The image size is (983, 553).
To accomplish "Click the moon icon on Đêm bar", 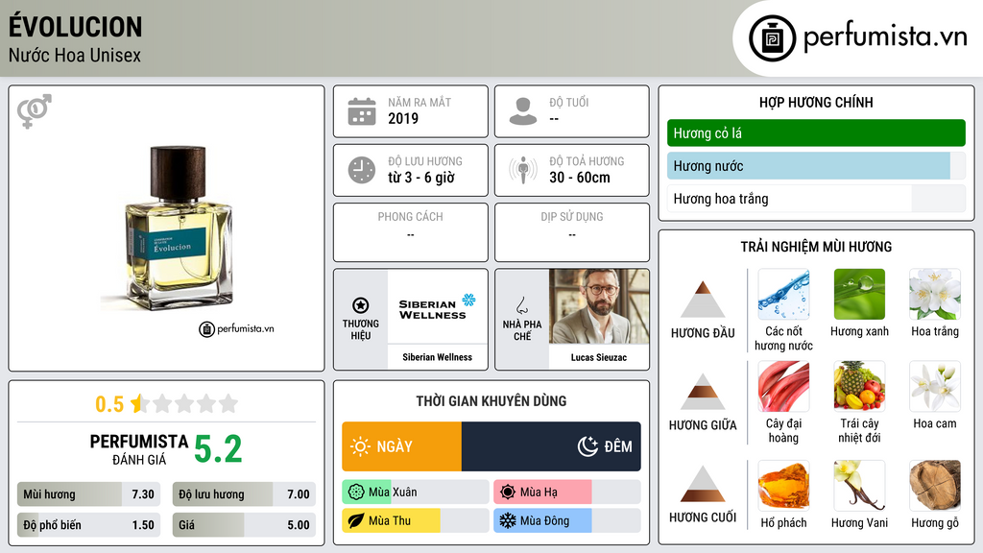I will point(587,446).
